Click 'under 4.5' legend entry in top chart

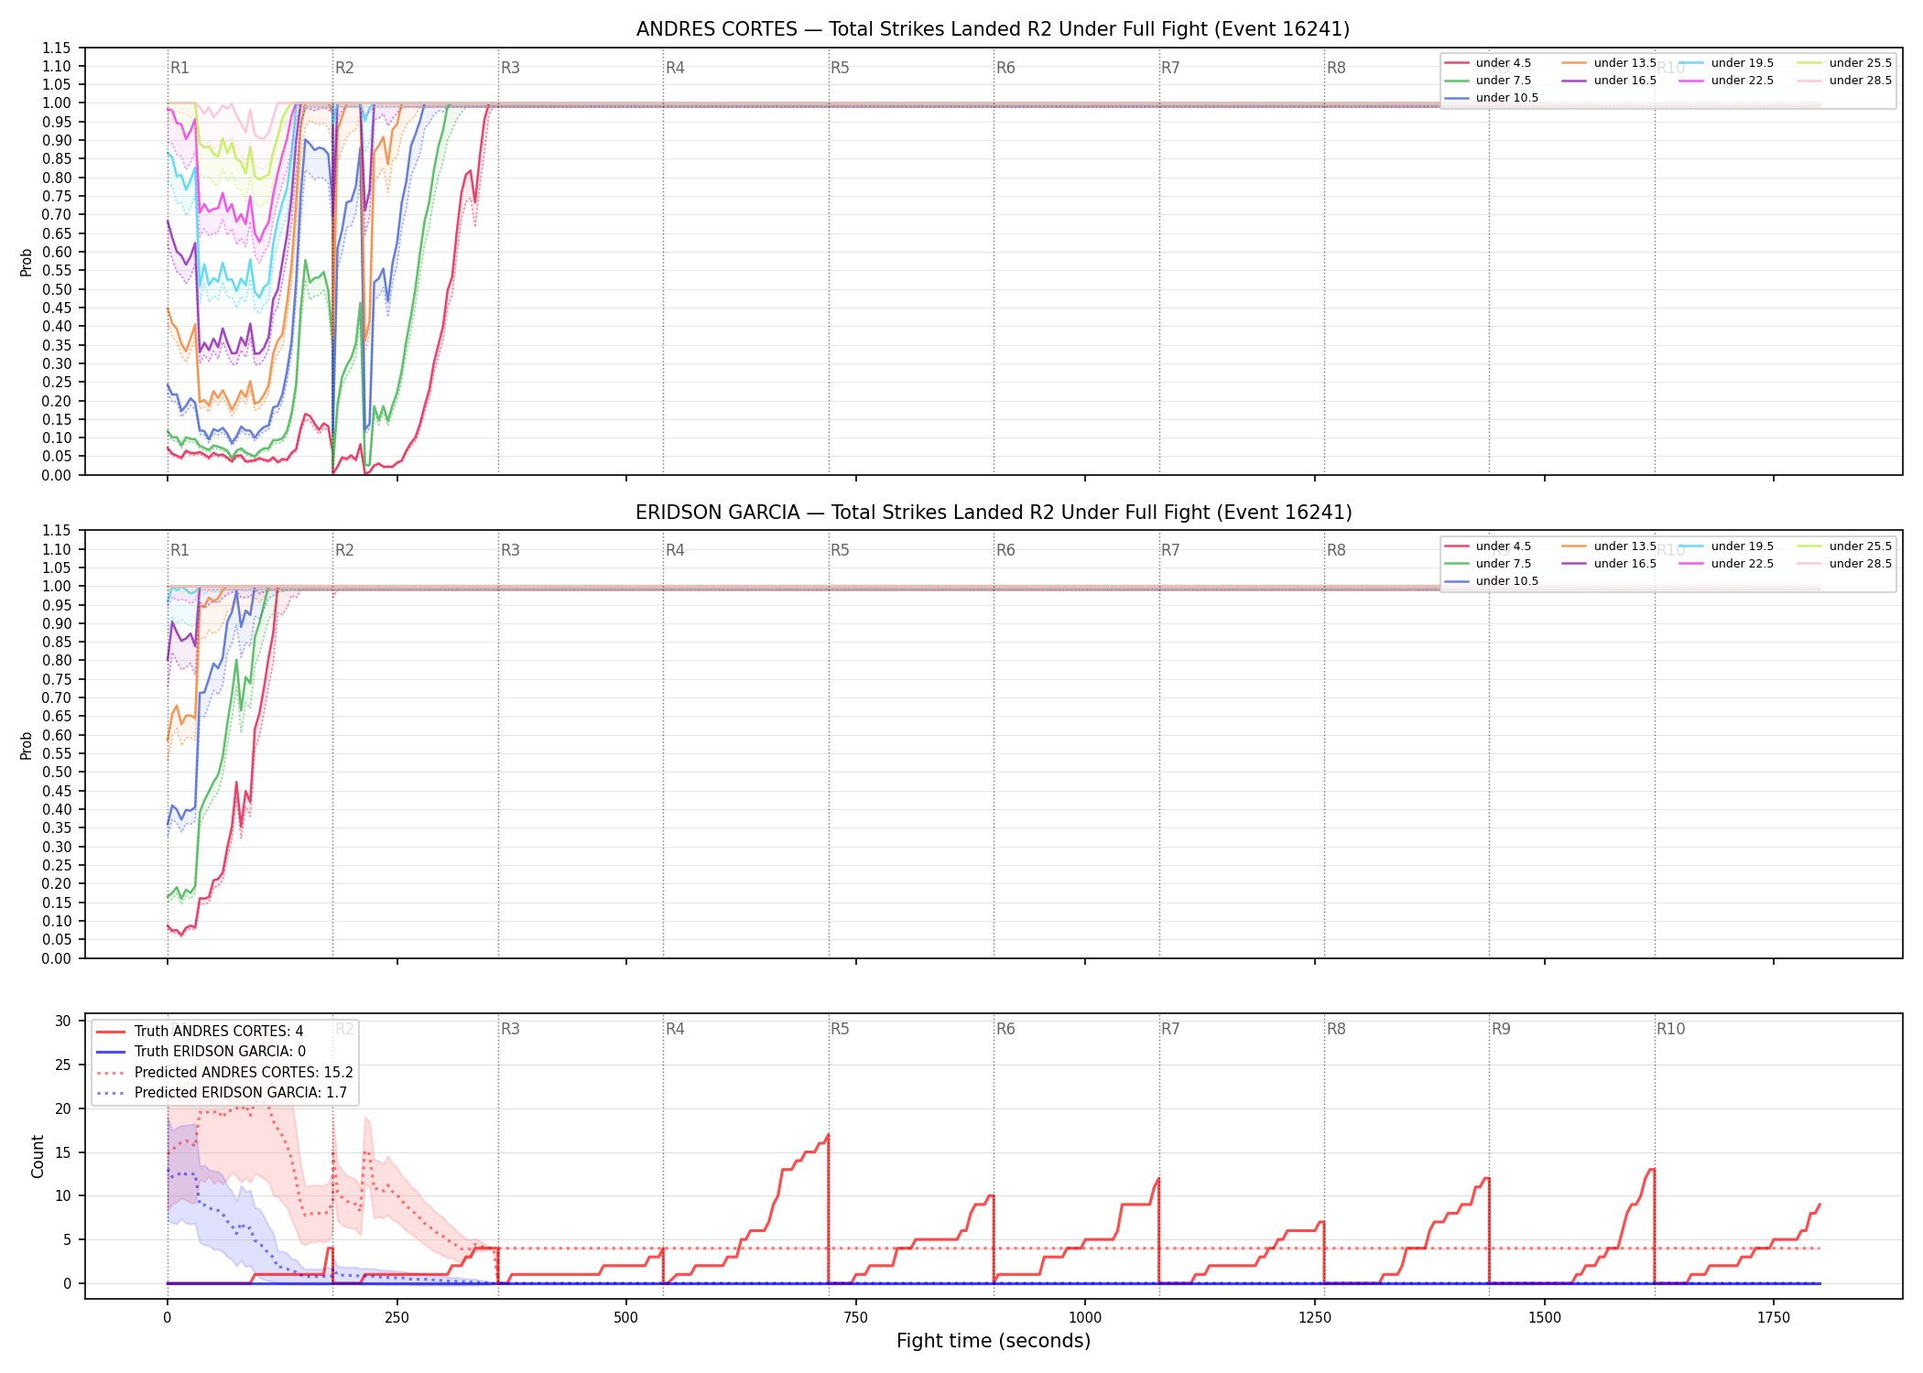coord(1488,63)
